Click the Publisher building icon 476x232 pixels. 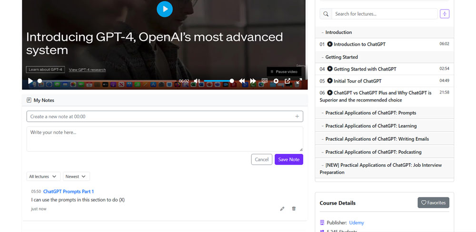pyautogui.click(x=322, y=222)
